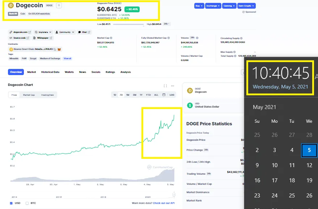This screenshot has height=209, width=318.
Task: Open the chart's three-dot more options
Action: [x=172, y=86]
